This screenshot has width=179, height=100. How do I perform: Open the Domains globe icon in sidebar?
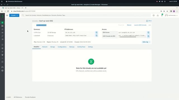click(3, 45)
